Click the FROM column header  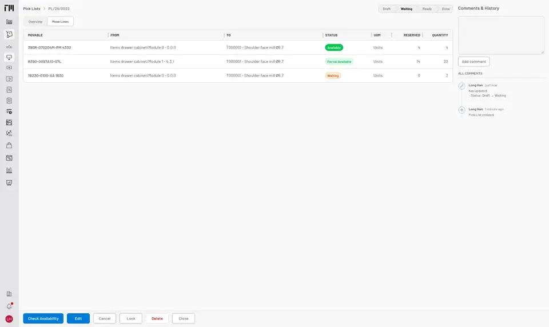tap(115, 35)
